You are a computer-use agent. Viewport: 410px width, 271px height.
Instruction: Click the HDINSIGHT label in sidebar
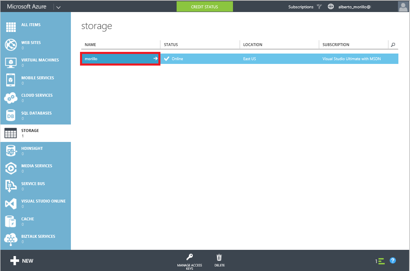(x=32, y=148)
